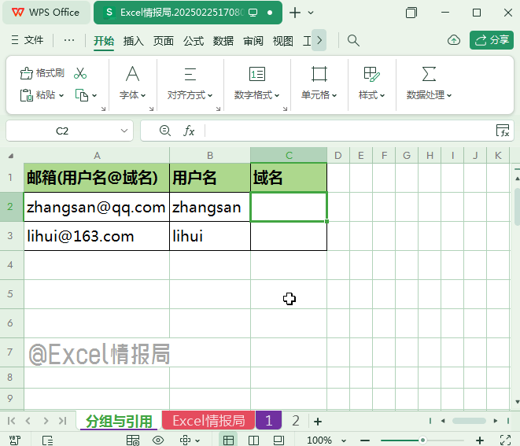The height and width of the screenshot is (446, 520).
Task: Open the Styles (样式) group icon
Action: (371, 74)
